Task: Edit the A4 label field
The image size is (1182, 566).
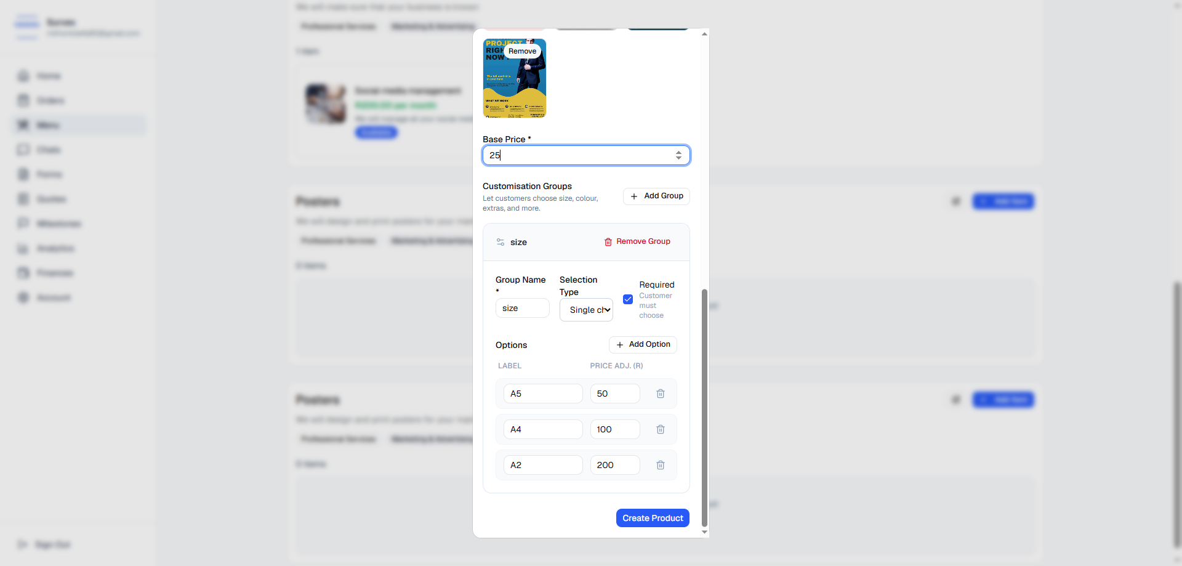Action: tap(543, 429)
